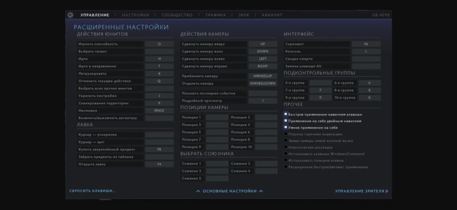This screenshot has height=210, width=457.
Task: Toggle Применение на себя двойным нажатием
Action: point(286,121)
